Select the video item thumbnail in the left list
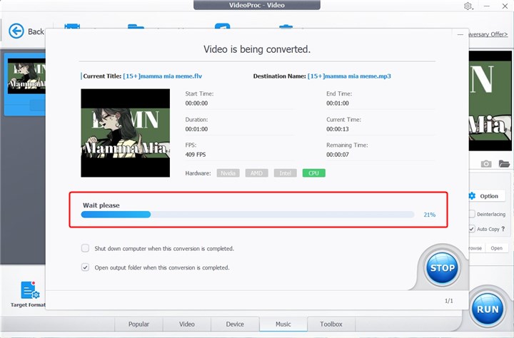Screen dimensions: 514x338 coord(26,76)
